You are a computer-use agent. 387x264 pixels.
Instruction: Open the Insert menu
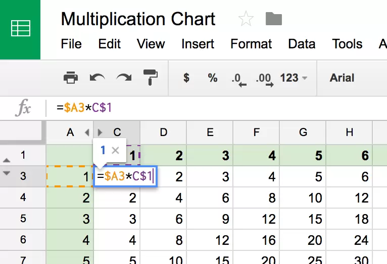coord(198,44)
